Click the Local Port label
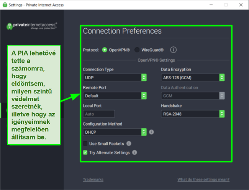The height and width of the screenshot is (190, 249). pos(92,106)
